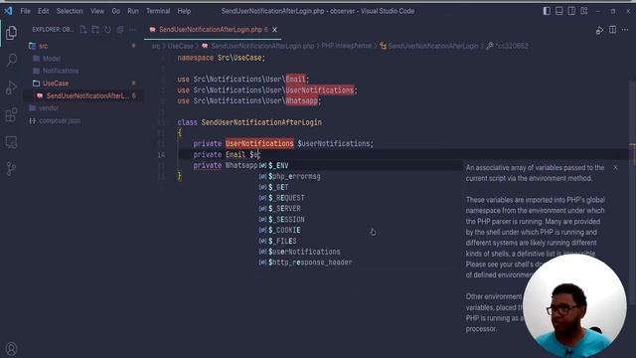The height and width of the screenshot is (358, 636).
Task: Click the Whatsapp import on the use line
Action: [x=302, y=100]
